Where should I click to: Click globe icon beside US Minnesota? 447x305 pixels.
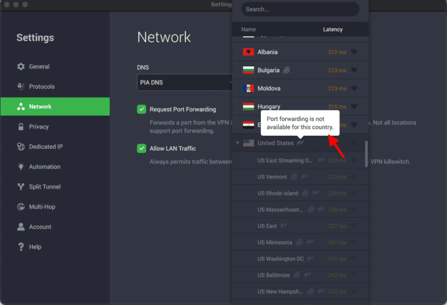299,243
